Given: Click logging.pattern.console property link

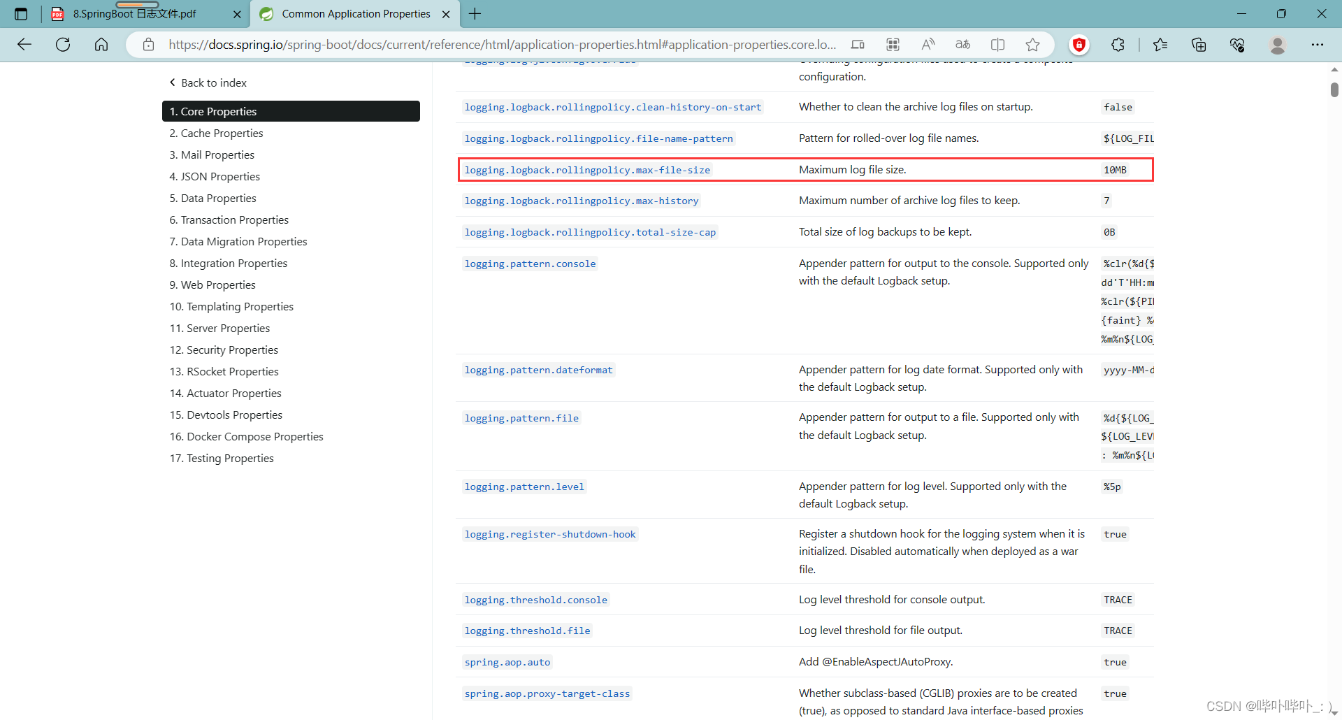Looking at the screenshot, I should [x=530, y=264].
